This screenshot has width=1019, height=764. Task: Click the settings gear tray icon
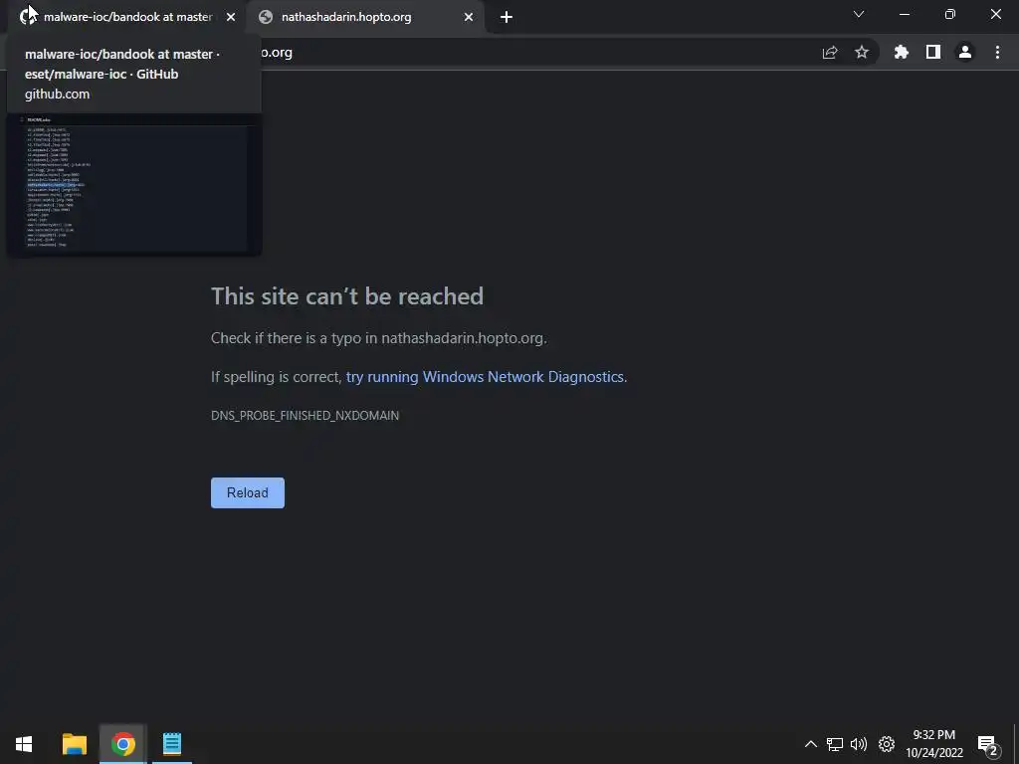[887, 744]
